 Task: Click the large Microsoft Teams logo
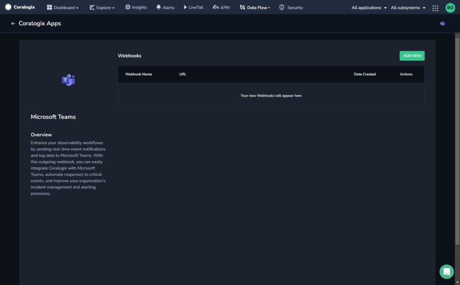click(68, 80)
